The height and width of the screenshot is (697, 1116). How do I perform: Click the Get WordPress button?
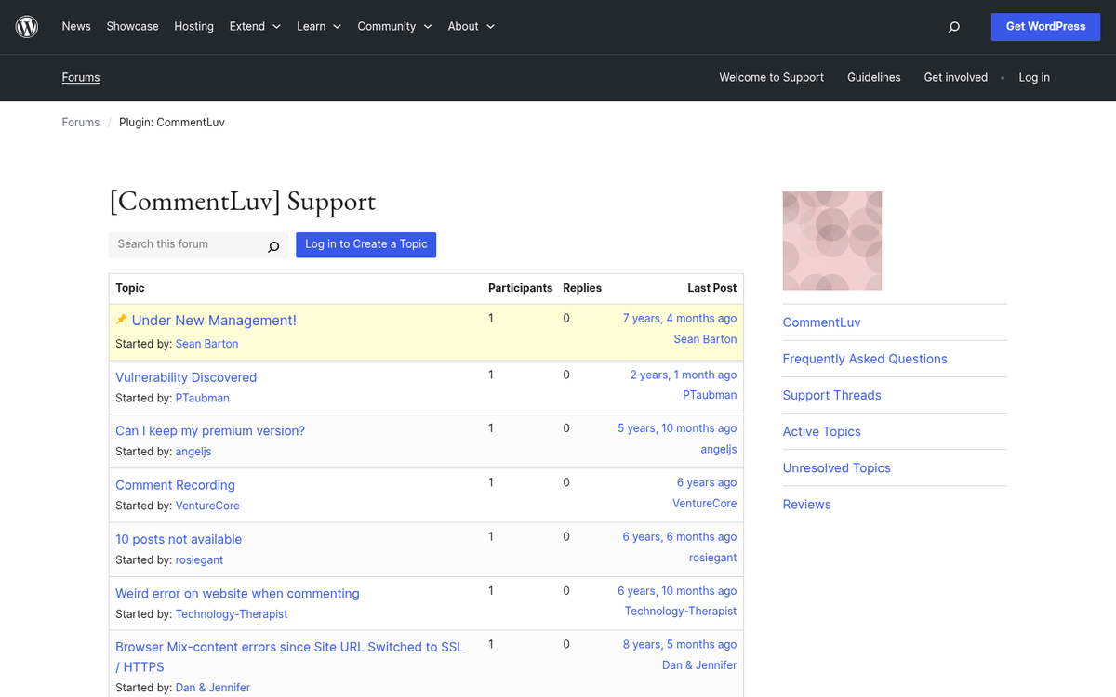click(1045, 27)
